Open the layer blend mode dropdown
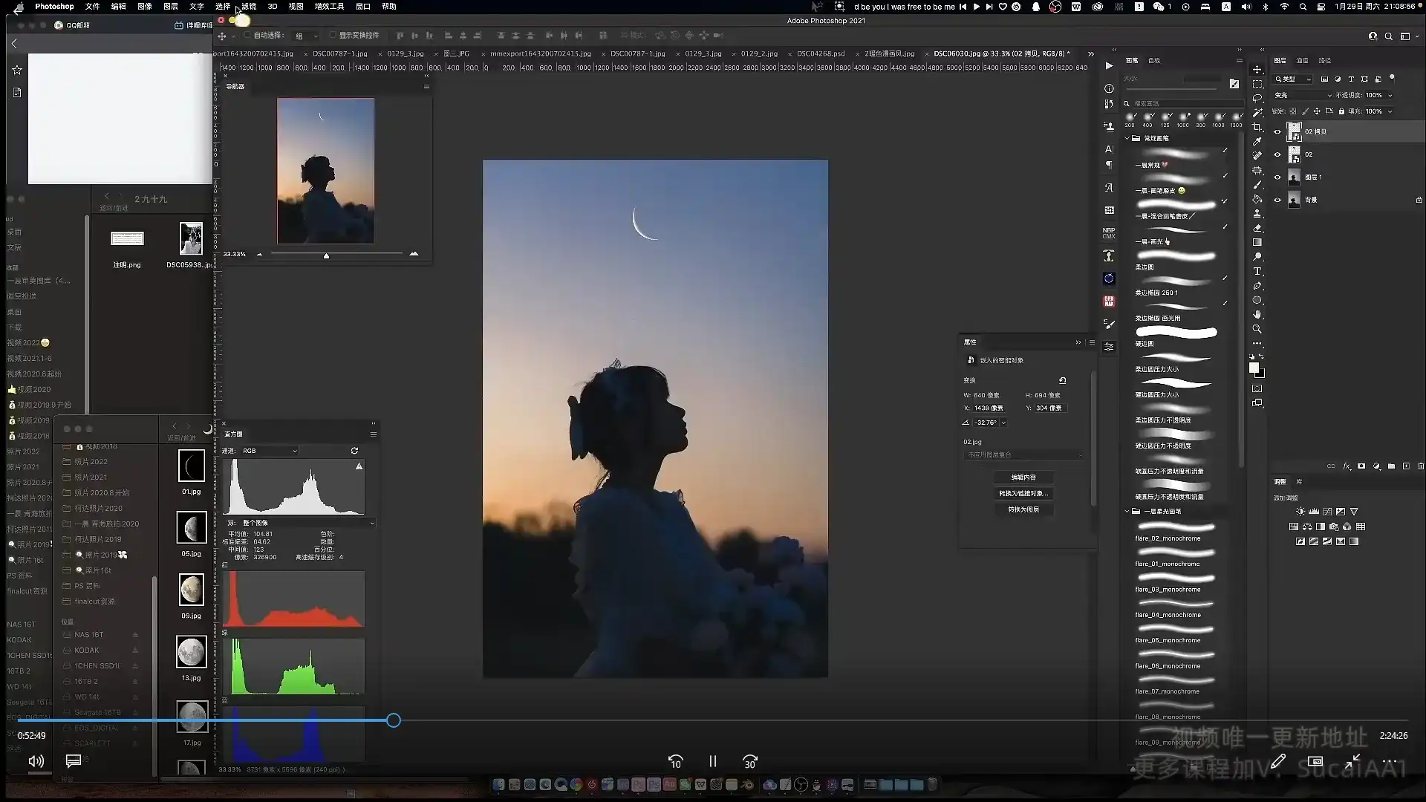Viewport: 1426px width, 802px height. pyautogui.click(x=1303, y=95)
